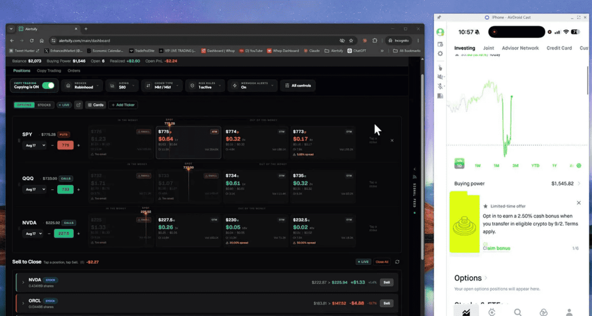The image size is (592, 316).
Task: Open the All Bookmarks folder
Action: coord(406,50)
